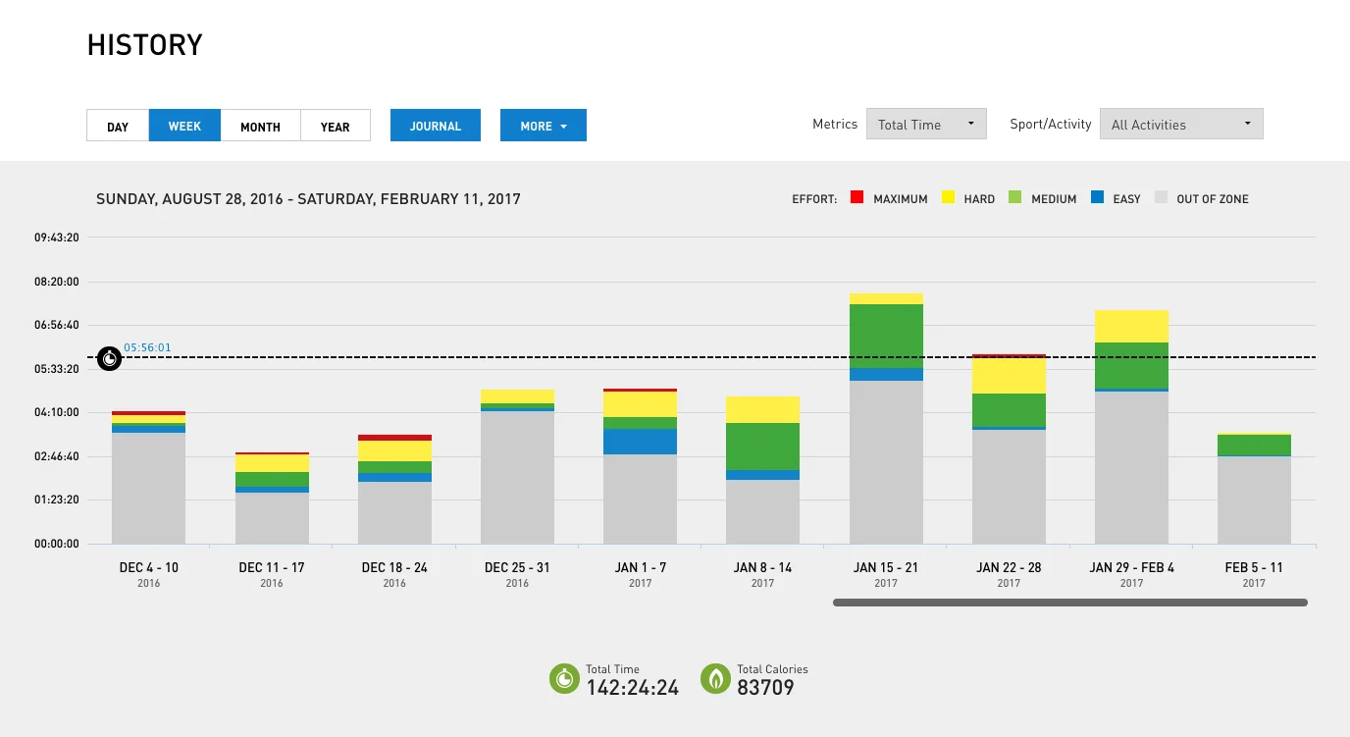Select the Month view option
Viewport: 1350px width, 737px height.
pos(260,126)
